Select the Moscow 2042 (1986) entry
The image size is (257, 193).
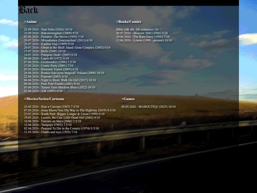tap(142, 33)
